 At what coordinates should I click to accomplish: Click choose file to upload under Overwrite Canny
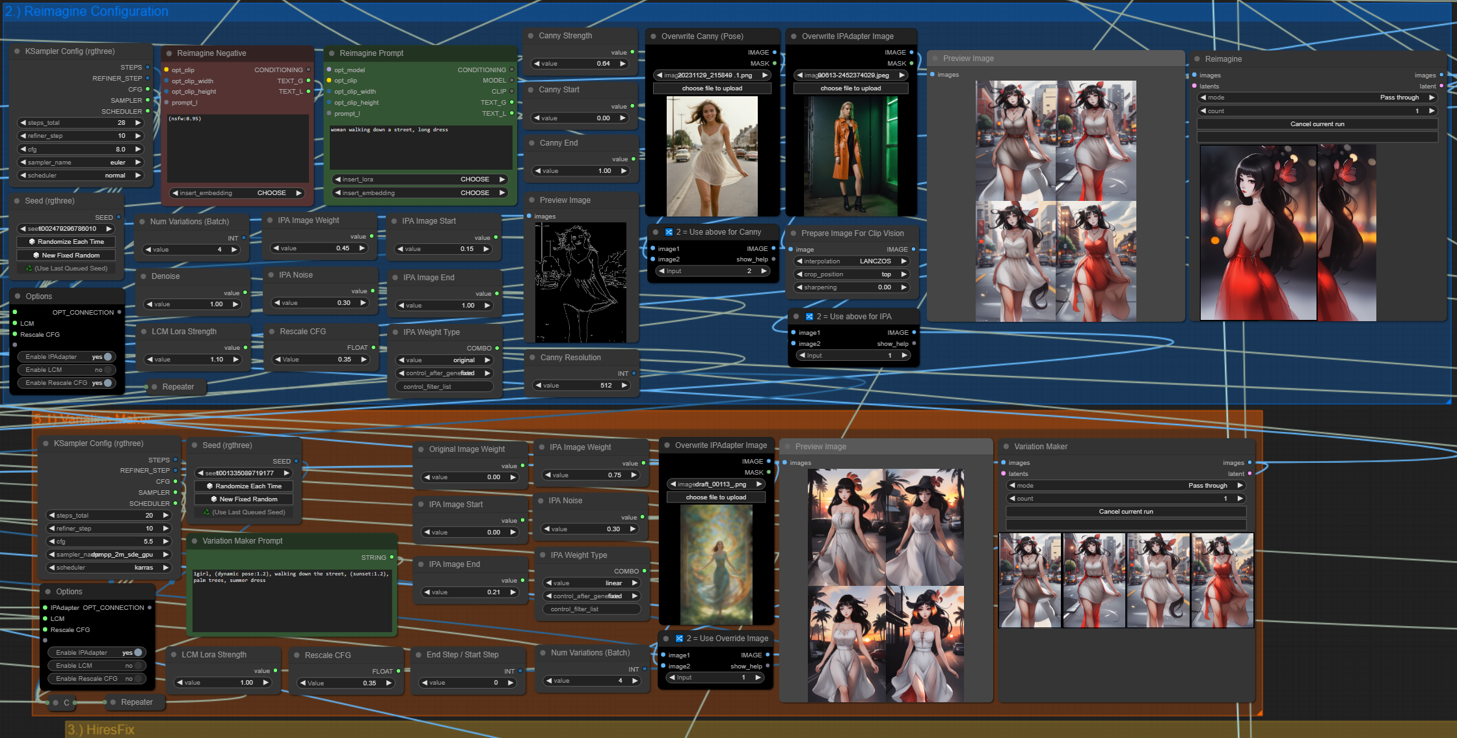tap(712, 88)
